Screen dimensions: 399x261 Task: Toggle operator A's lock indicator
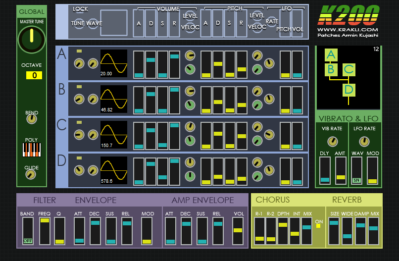pos(79,51)
